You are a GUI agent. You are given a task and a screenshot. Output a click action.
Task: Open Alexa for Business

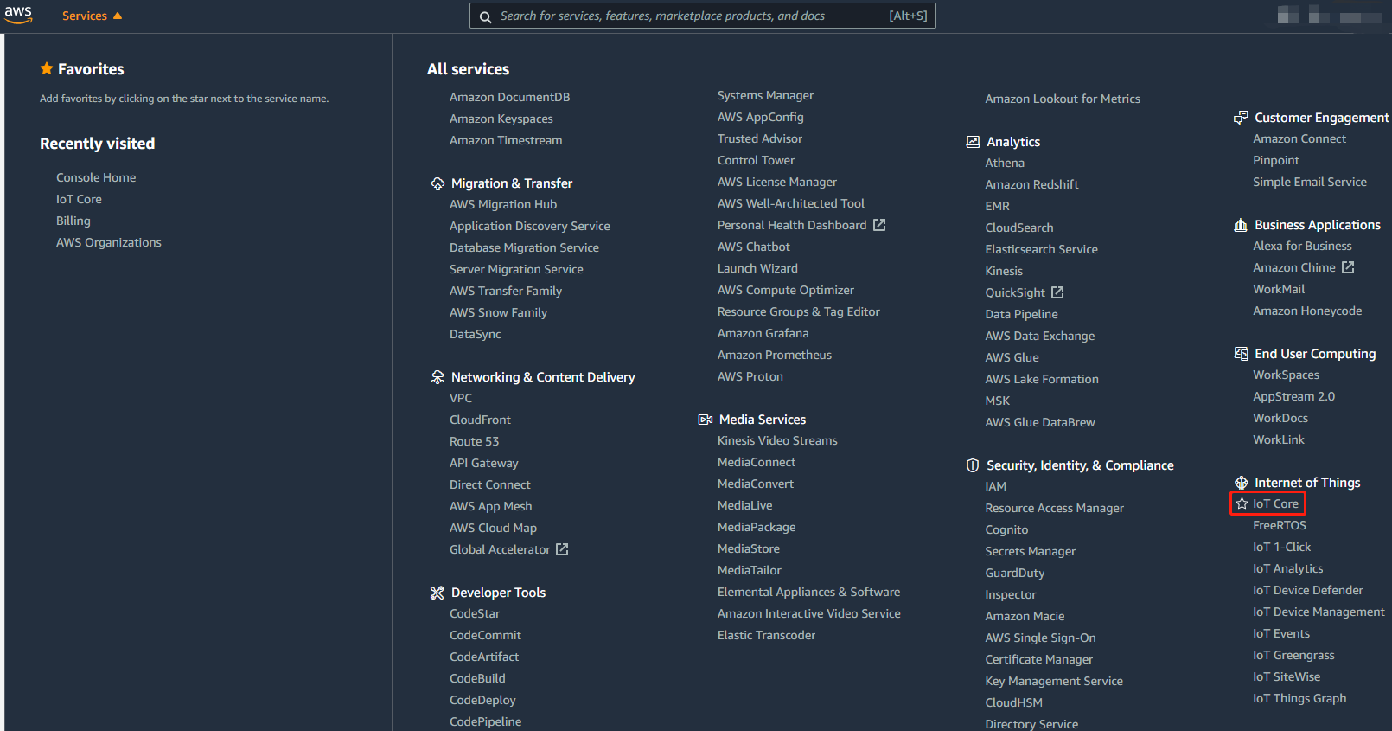click(x=1302, y=246)
